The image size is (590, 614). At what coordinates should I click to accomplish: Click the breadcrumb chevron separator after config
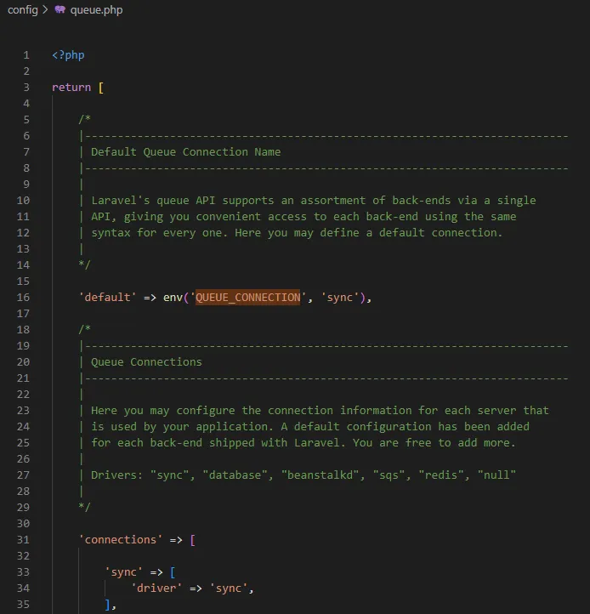click(x=45, y=9)
